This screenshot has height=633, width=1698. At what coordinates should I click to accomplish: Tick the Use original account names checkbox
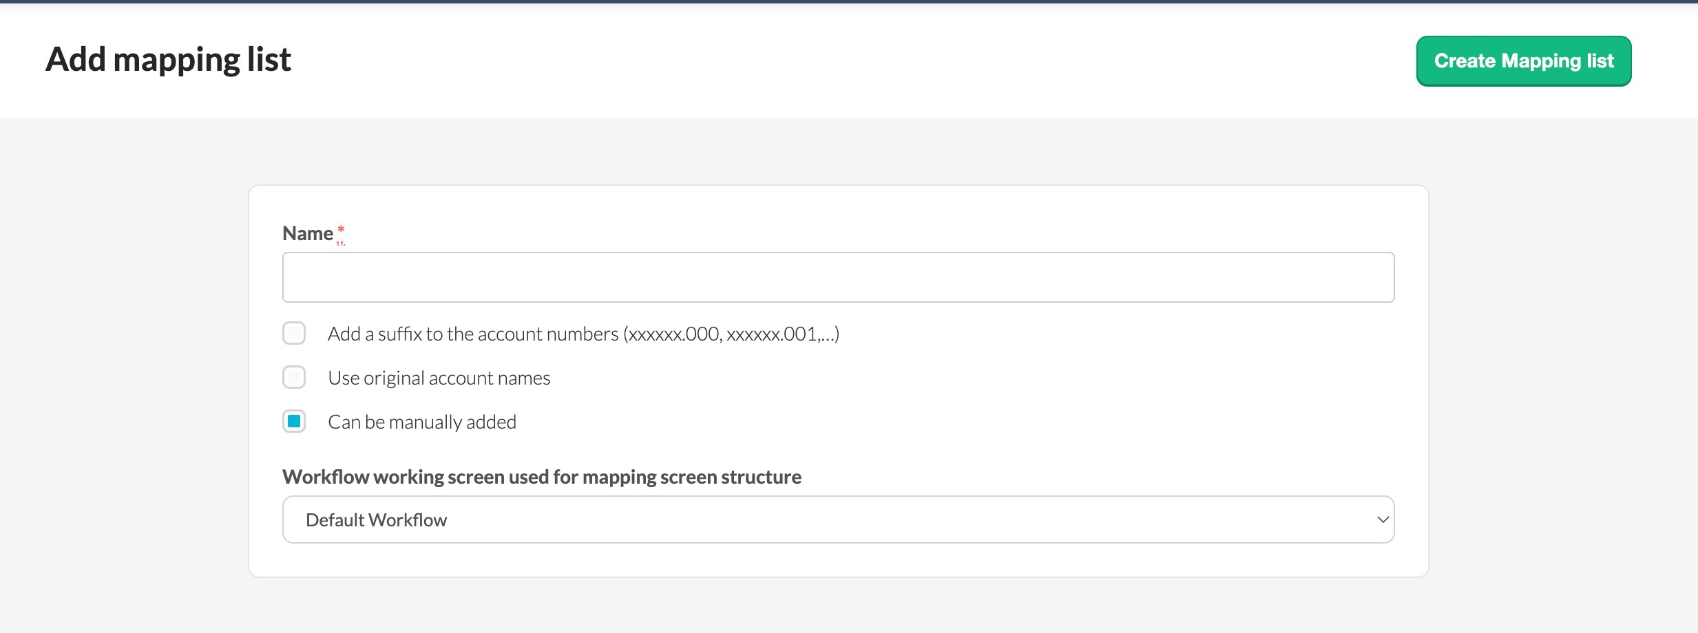click(x=294, y=378)
